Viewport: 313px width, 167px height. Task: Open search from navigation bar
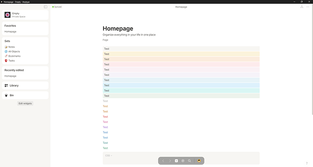pos(190,161)
